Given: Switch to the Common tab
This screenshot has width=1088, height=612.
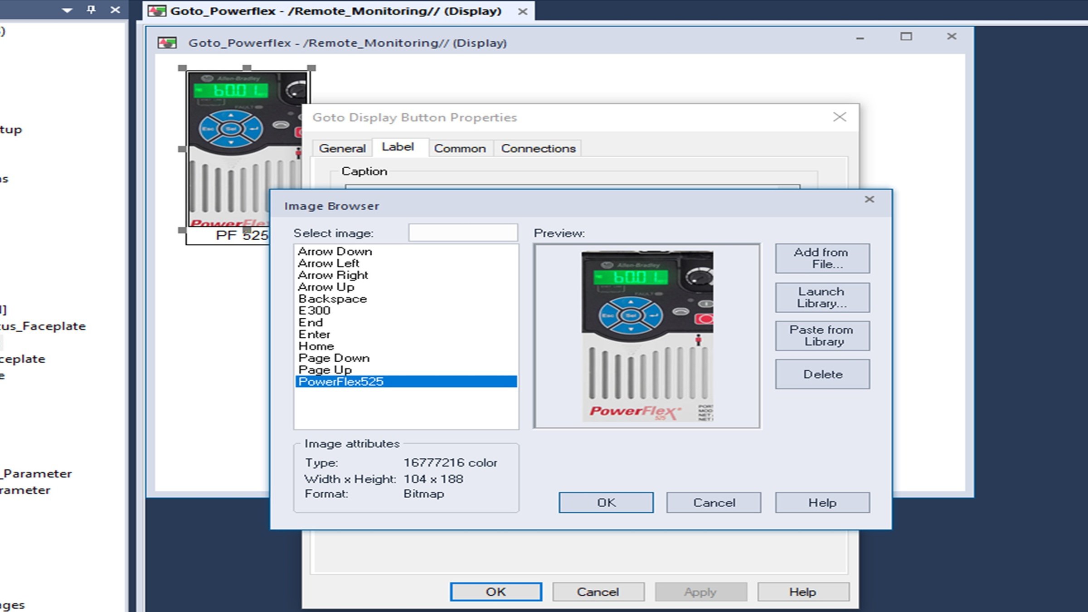Looking at the screenshot, I should [x=460, y=148].
